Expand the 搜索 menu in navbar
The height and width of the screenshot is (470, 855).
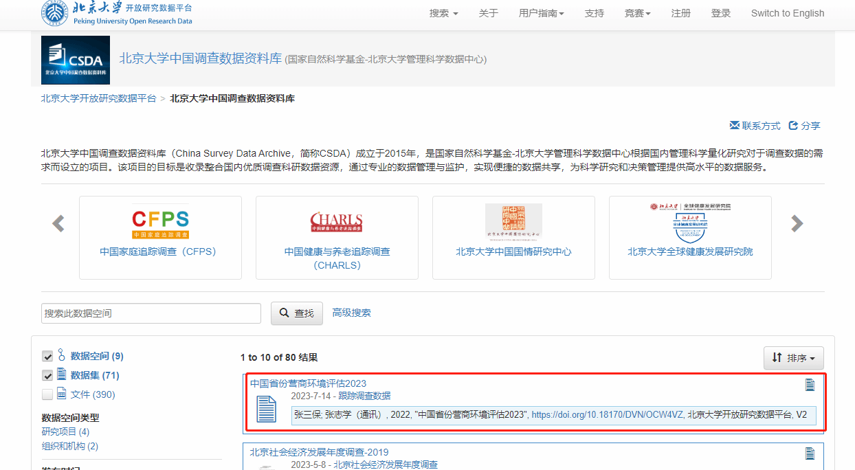pyautogui.click(x=443, y=13)
